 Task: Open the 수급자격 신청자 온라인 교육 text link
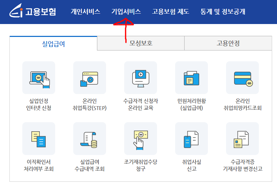click(141, 104)
